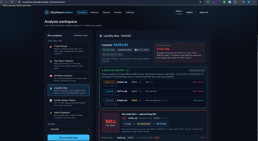
Task: Select the Trade Setups analysis type
Action: click(69, 50)
